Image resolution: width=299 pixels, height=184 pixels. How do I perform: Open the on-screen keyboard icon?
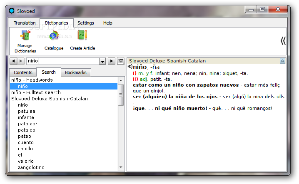pyautogui.click(x=121, y=61)
